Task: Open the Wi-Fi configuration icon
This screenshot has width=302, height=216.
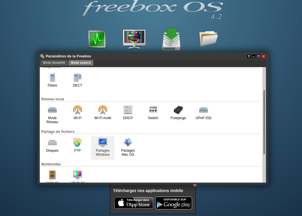Action: tap(77, 113)
